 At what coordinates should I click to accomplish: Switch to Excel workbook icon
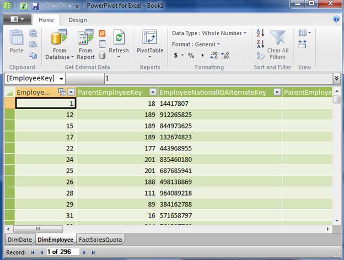(x=24, y=6)
